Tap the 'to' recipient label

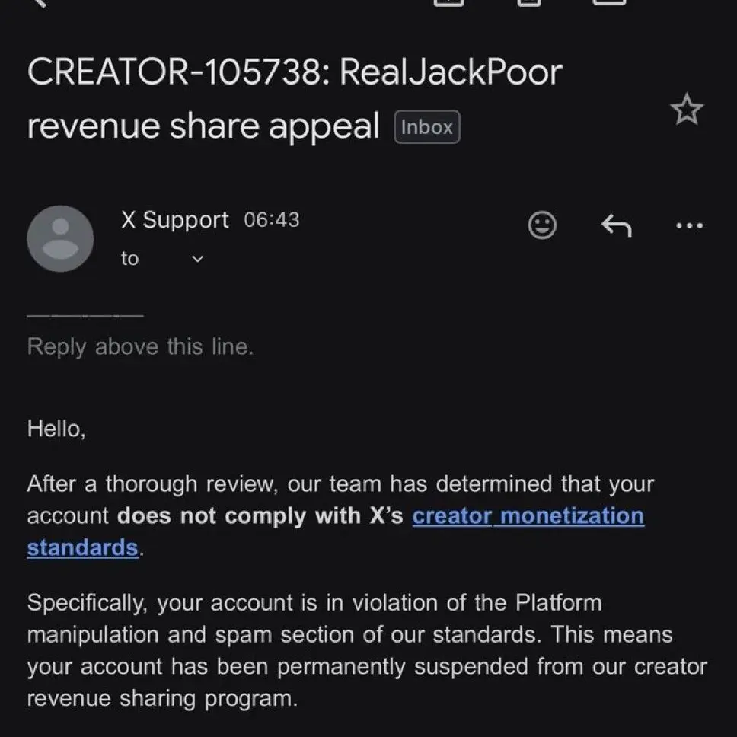tap(129, 259)
